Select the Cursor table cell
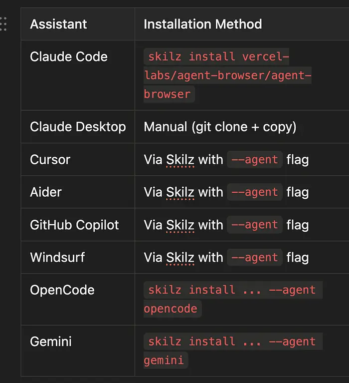This screenshot has width=349, height=383. click(x=50, y=160)
